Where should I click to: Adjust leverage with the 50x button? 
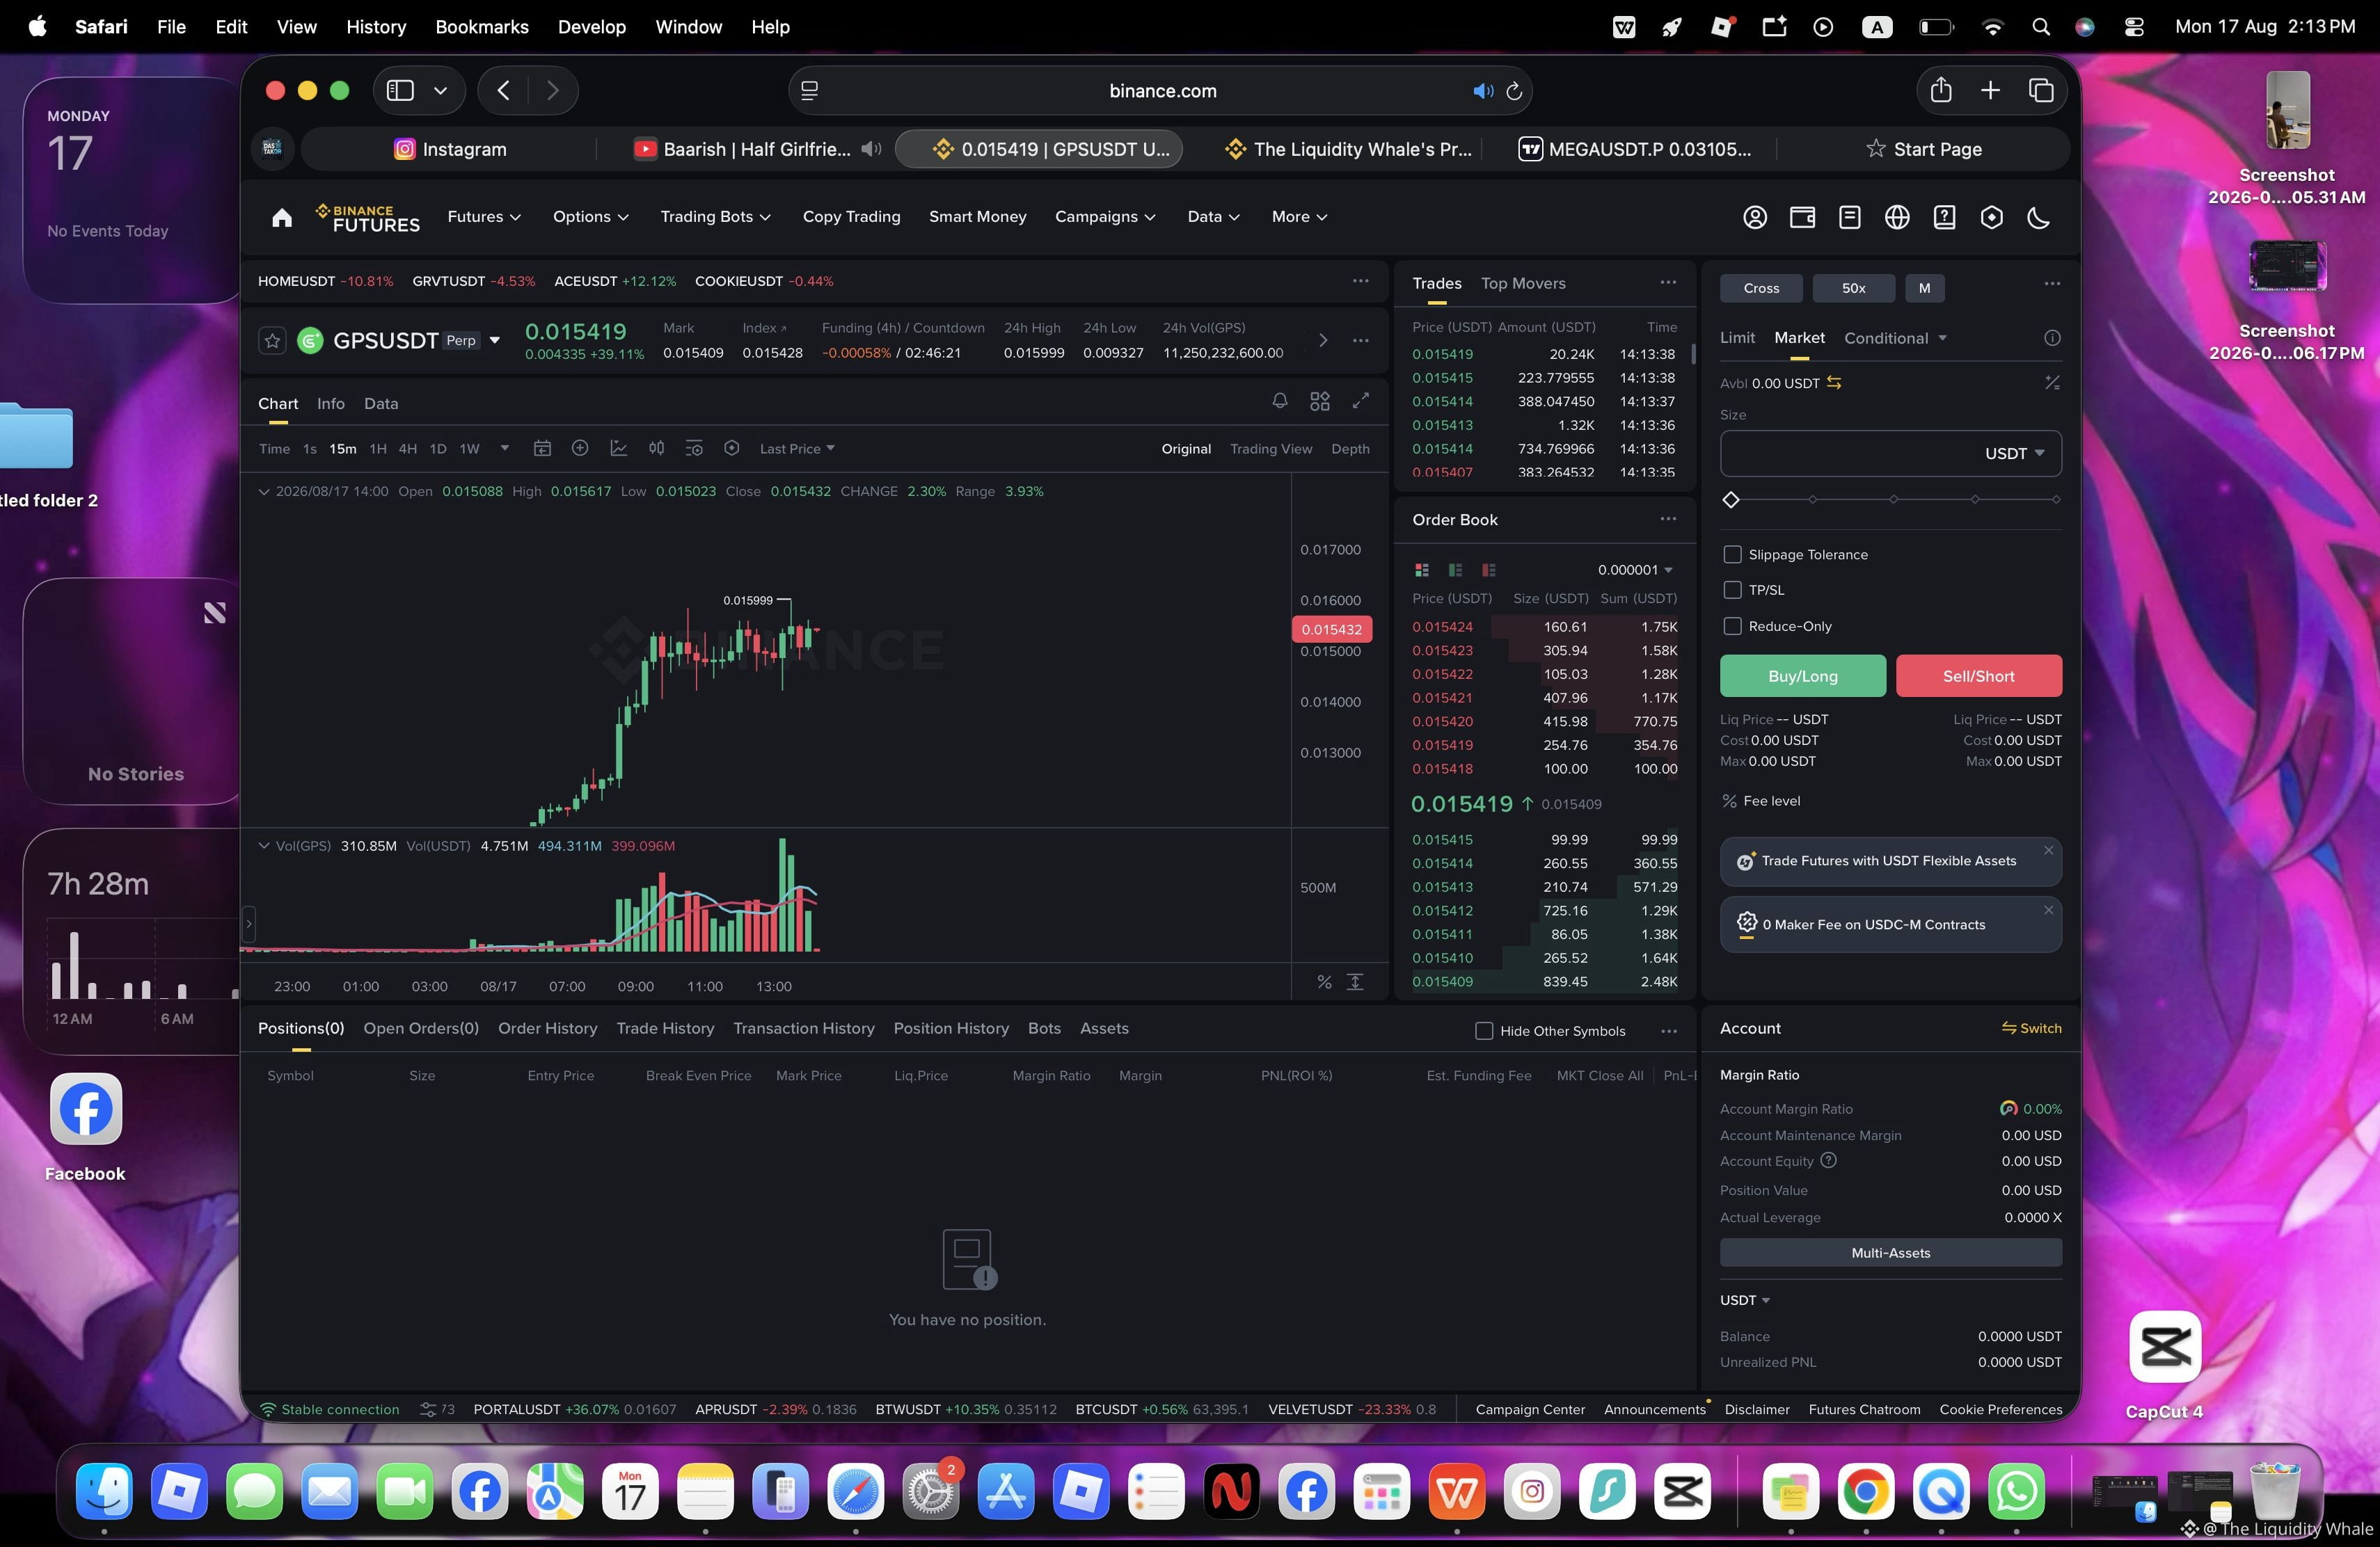[1854, 288]
